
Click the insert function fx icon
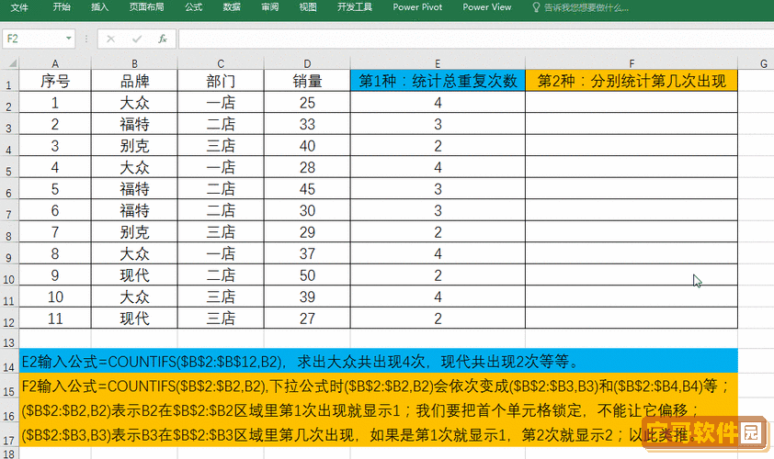coord(163,39)
